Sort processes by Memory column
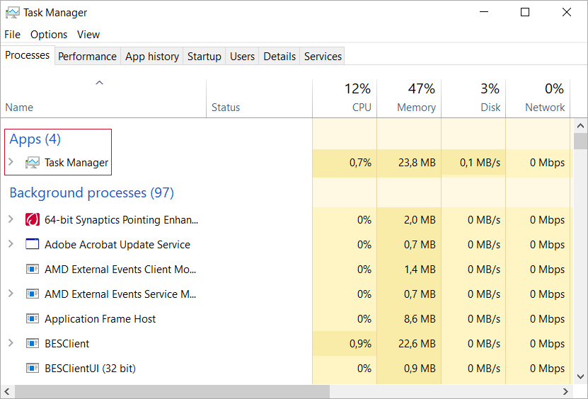The width and height of the screenshot is (588, 399). (x=415, y=98)
